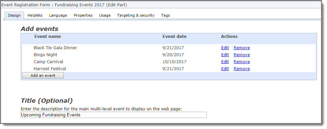Select the Camp Carnival event name
Screen dimensions: 327x129
[48, 62]
